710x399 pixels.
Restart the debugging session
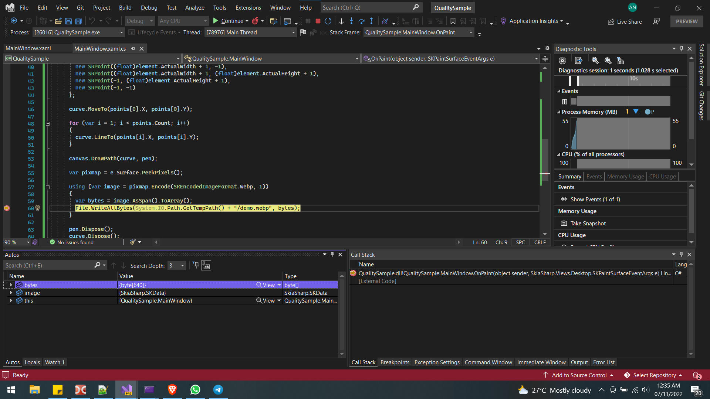[328, 21]
